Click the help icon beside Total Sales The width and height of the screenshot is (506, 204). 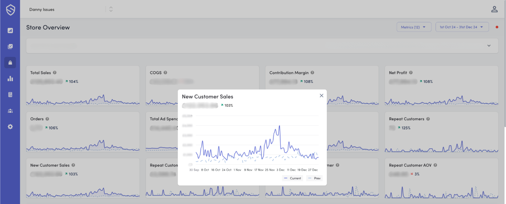click(55, 73)
